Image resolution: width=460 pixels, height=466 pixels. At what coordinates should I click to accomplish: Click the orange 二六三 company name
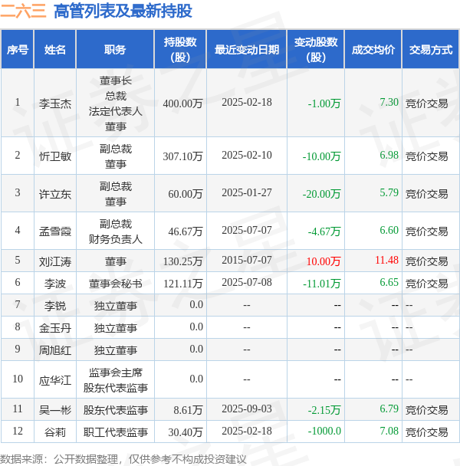click(x=23, y=11)
